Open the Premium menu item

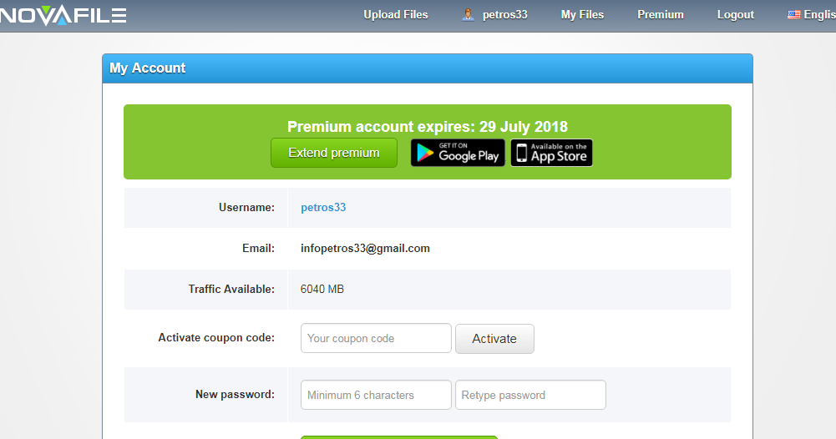point(660,15)
